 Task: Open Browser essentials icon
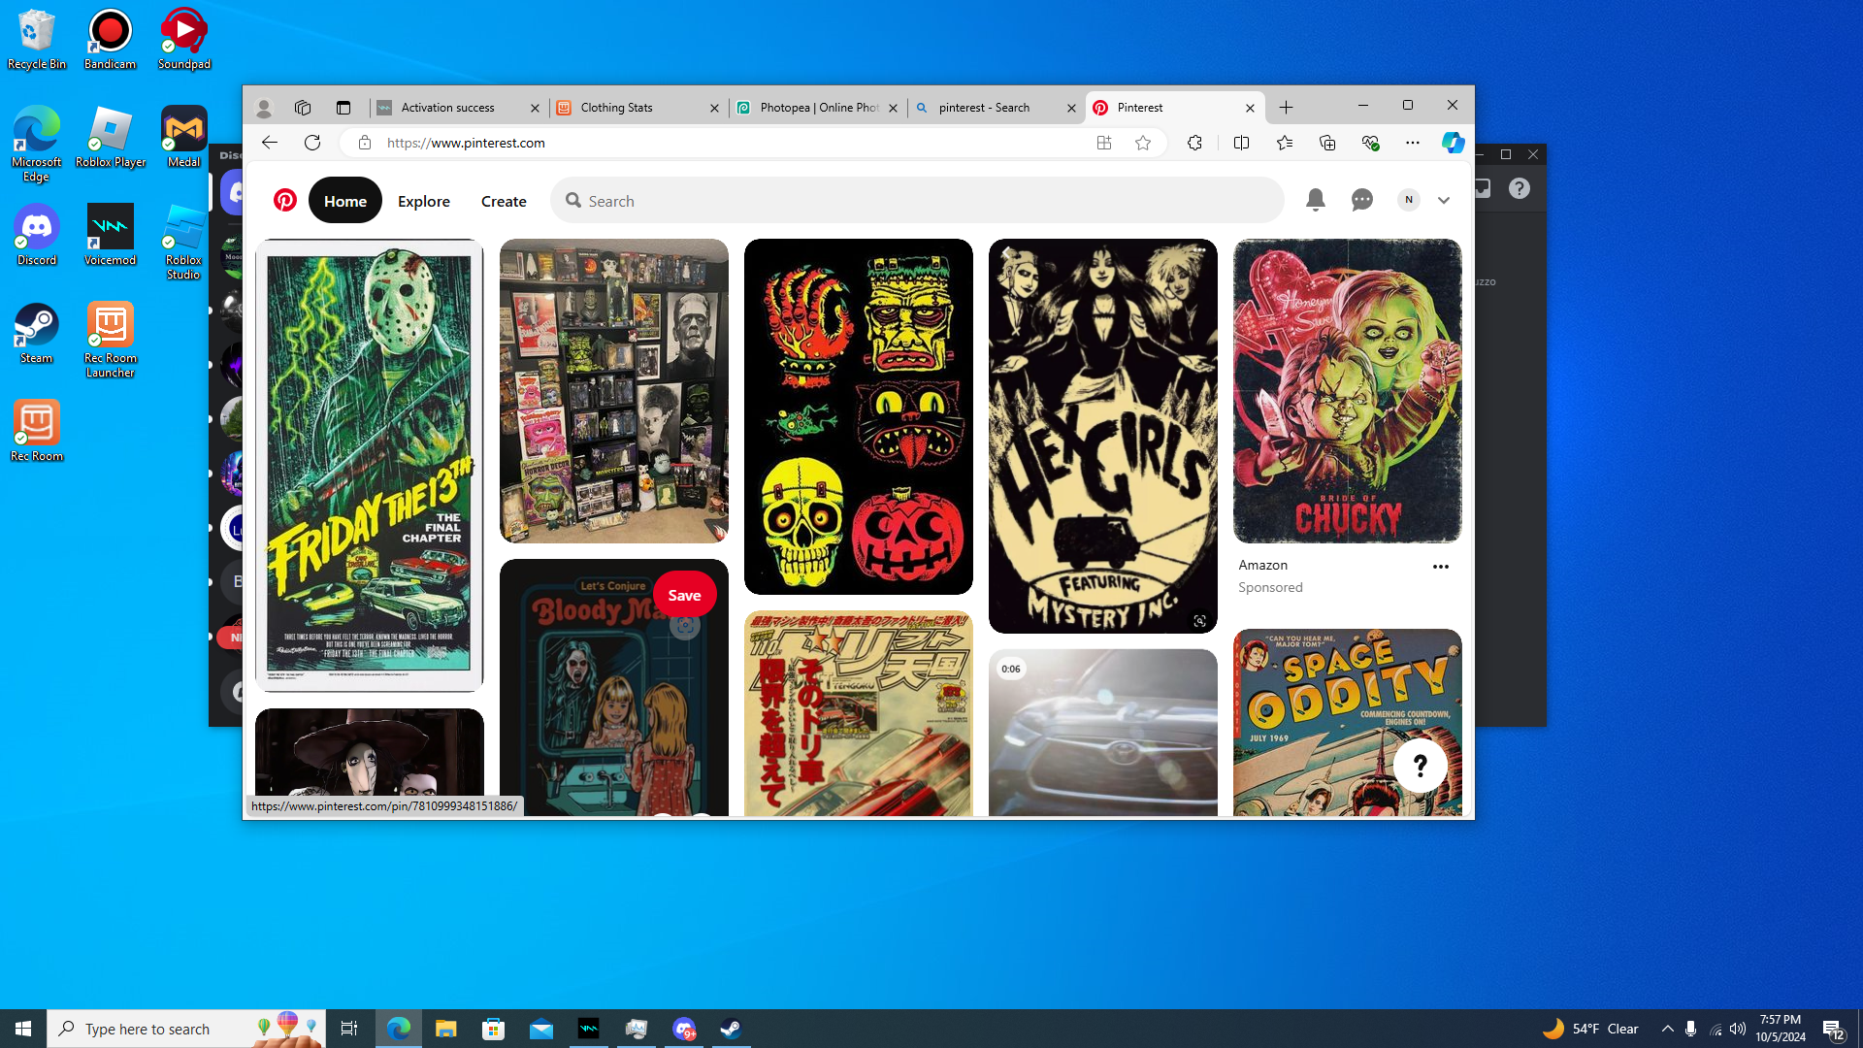tap(1370, 143)
